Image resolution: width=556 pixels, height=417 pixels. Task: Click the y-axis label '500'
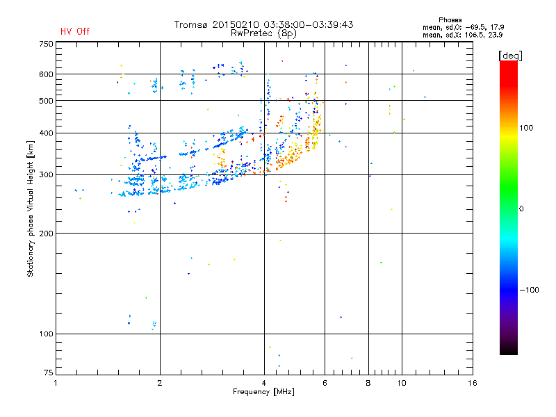coord(46,101)
